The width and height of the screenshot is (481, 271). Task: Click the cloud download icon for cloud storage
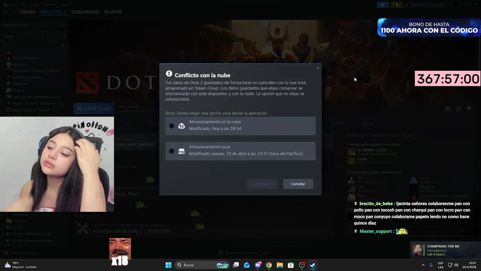[182, 126]
